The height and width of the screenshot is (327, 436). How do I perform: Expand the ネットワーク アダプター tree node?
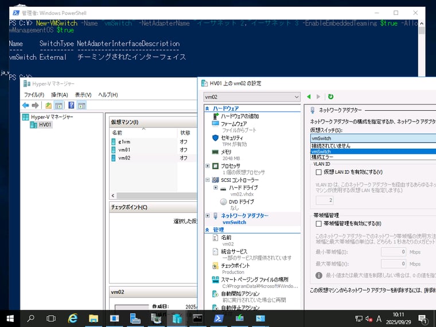pyautogui.click(x=208, y=216)
